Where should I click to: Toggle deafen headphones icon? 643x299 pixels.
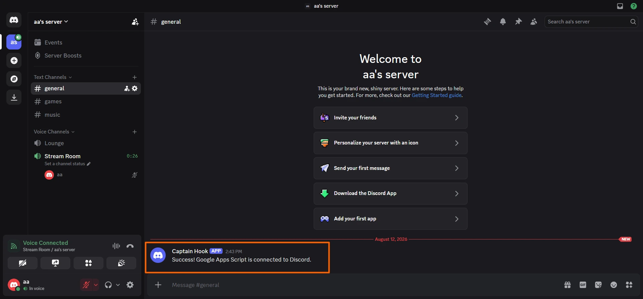(108, 285)
